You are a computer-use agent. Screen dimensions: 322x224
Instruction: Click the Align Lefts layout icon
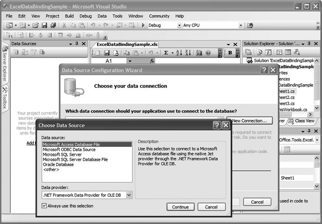pos(32,35)
